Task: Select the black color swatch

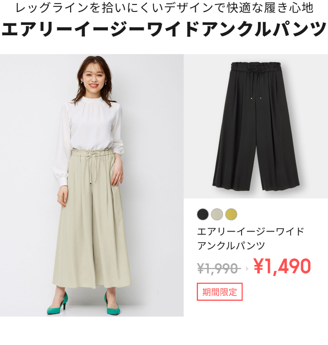Action: [x=203, y=214]
